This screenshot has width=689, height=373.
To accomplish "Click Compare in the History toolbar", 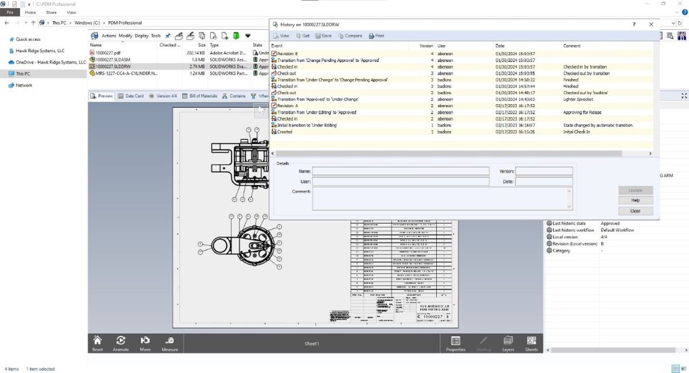I will (350, 36).
